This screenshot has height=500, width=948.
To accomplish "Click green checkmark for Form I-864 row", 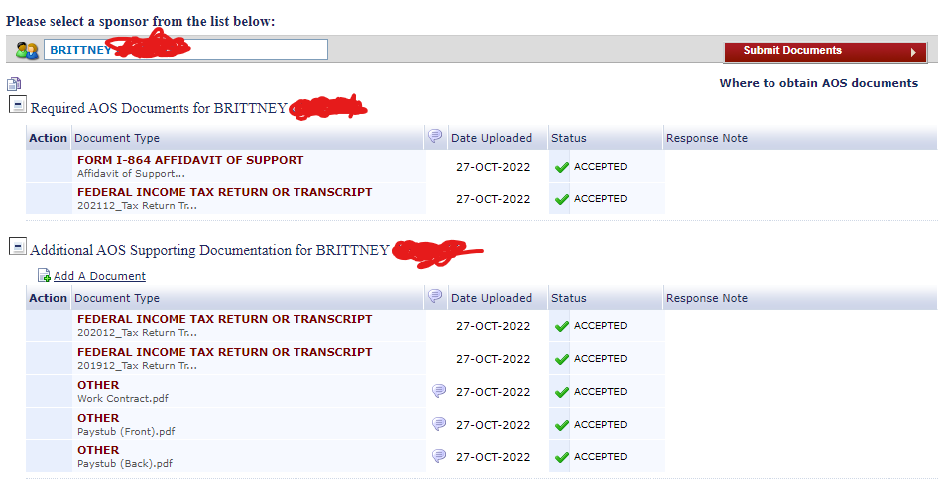I will coord(562,167).
